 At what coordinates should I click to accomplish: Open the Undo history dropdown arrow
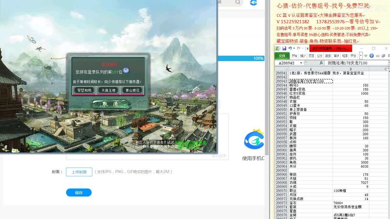point(294,48)
